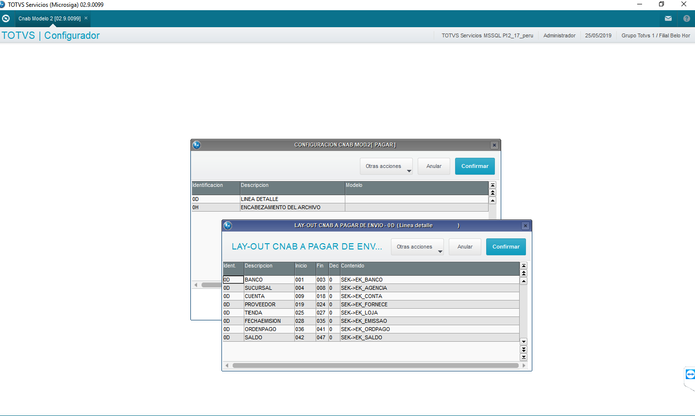
Task: Select the ORDENPAGO row
Action: coord(371,329)
